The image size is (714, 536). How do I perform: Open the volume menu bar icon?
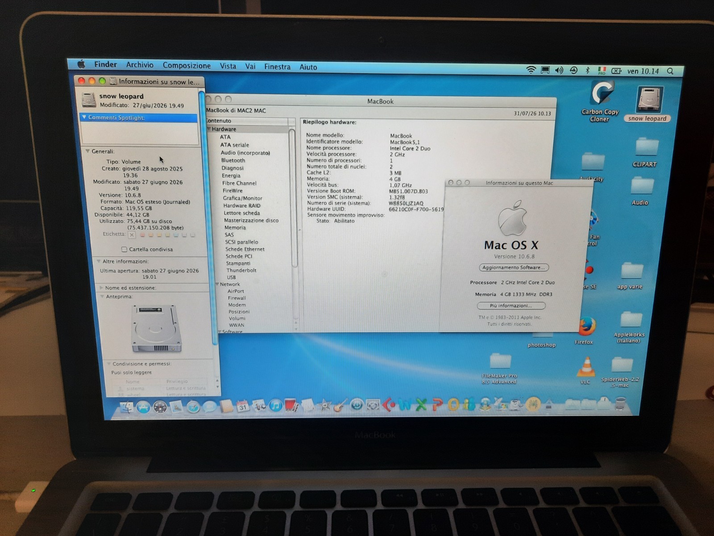click(559, 71)
